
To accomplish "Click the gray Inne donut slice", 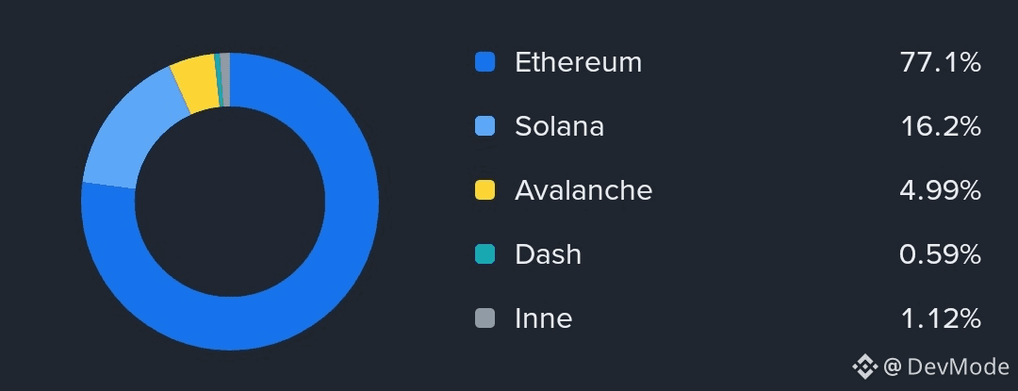I will pyautogui.click(x=225, y=80).
